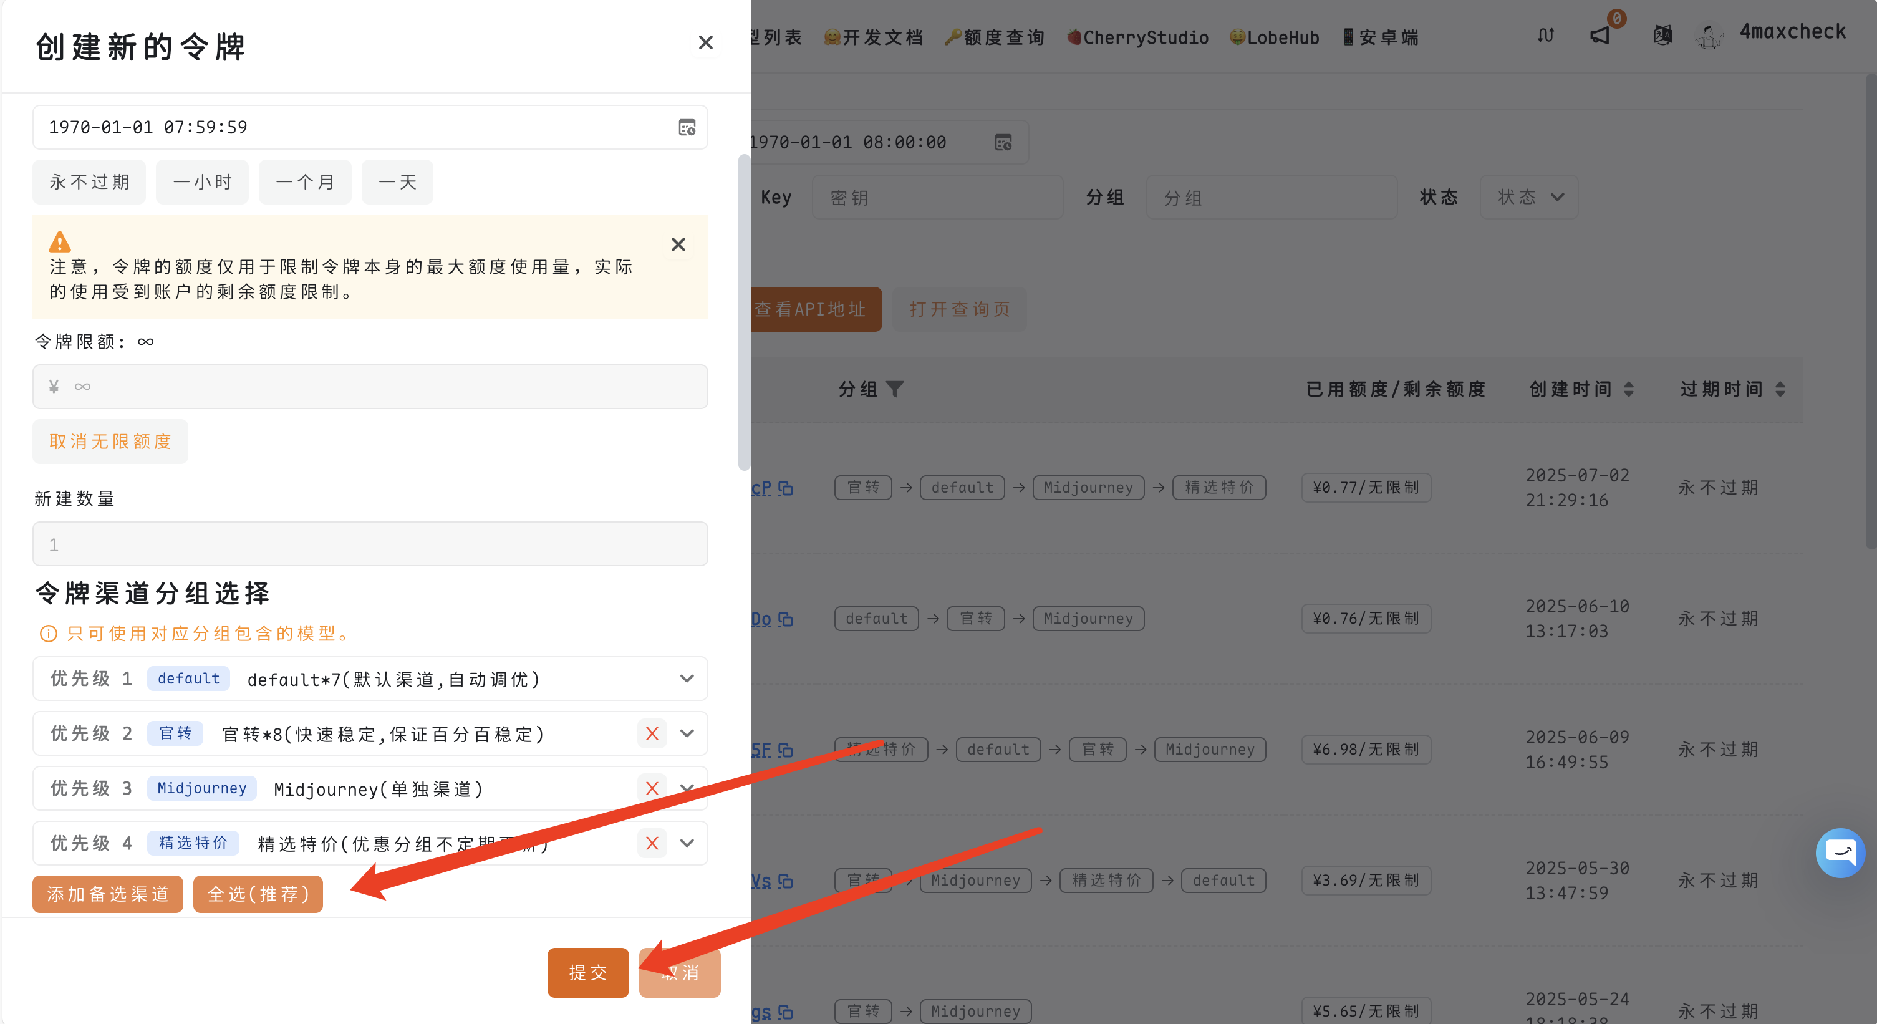Click the 提交 submit button
The width and height of the screenshot is (1877, 1024).
[587, 972]
